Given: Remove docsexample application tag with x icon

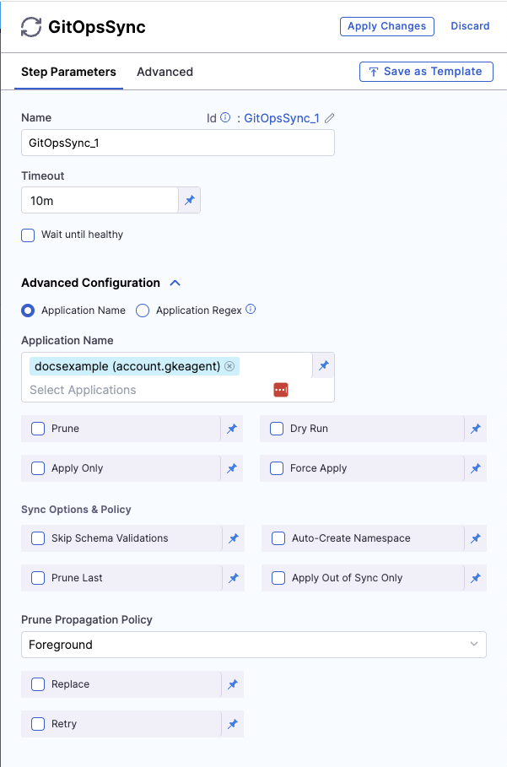Looking at the screenshot, I should point(229,366).
